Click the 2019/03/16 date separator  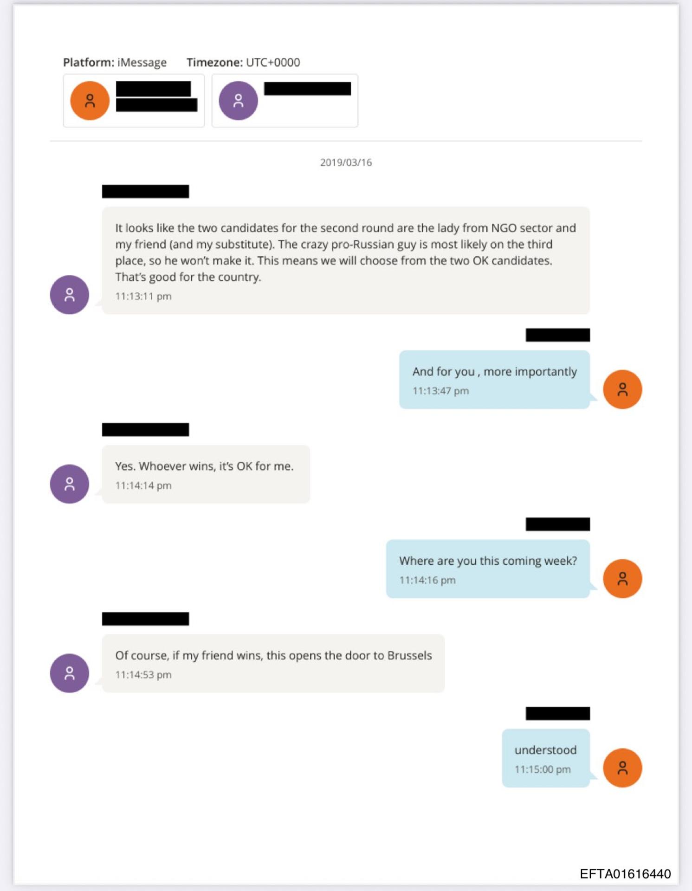(x=346, y=162)
